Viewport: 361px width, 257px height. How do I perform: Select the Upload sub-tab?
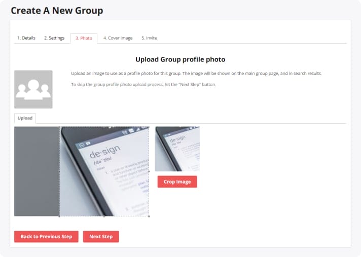[x=25, y=118]
